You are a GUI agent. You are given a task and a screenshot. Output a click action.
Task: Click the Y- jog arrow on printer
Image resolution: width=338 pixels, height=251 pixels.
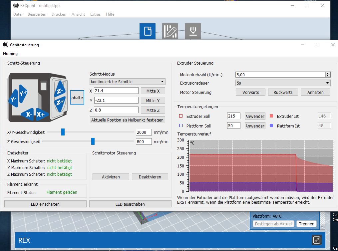[x=14, y=99]
